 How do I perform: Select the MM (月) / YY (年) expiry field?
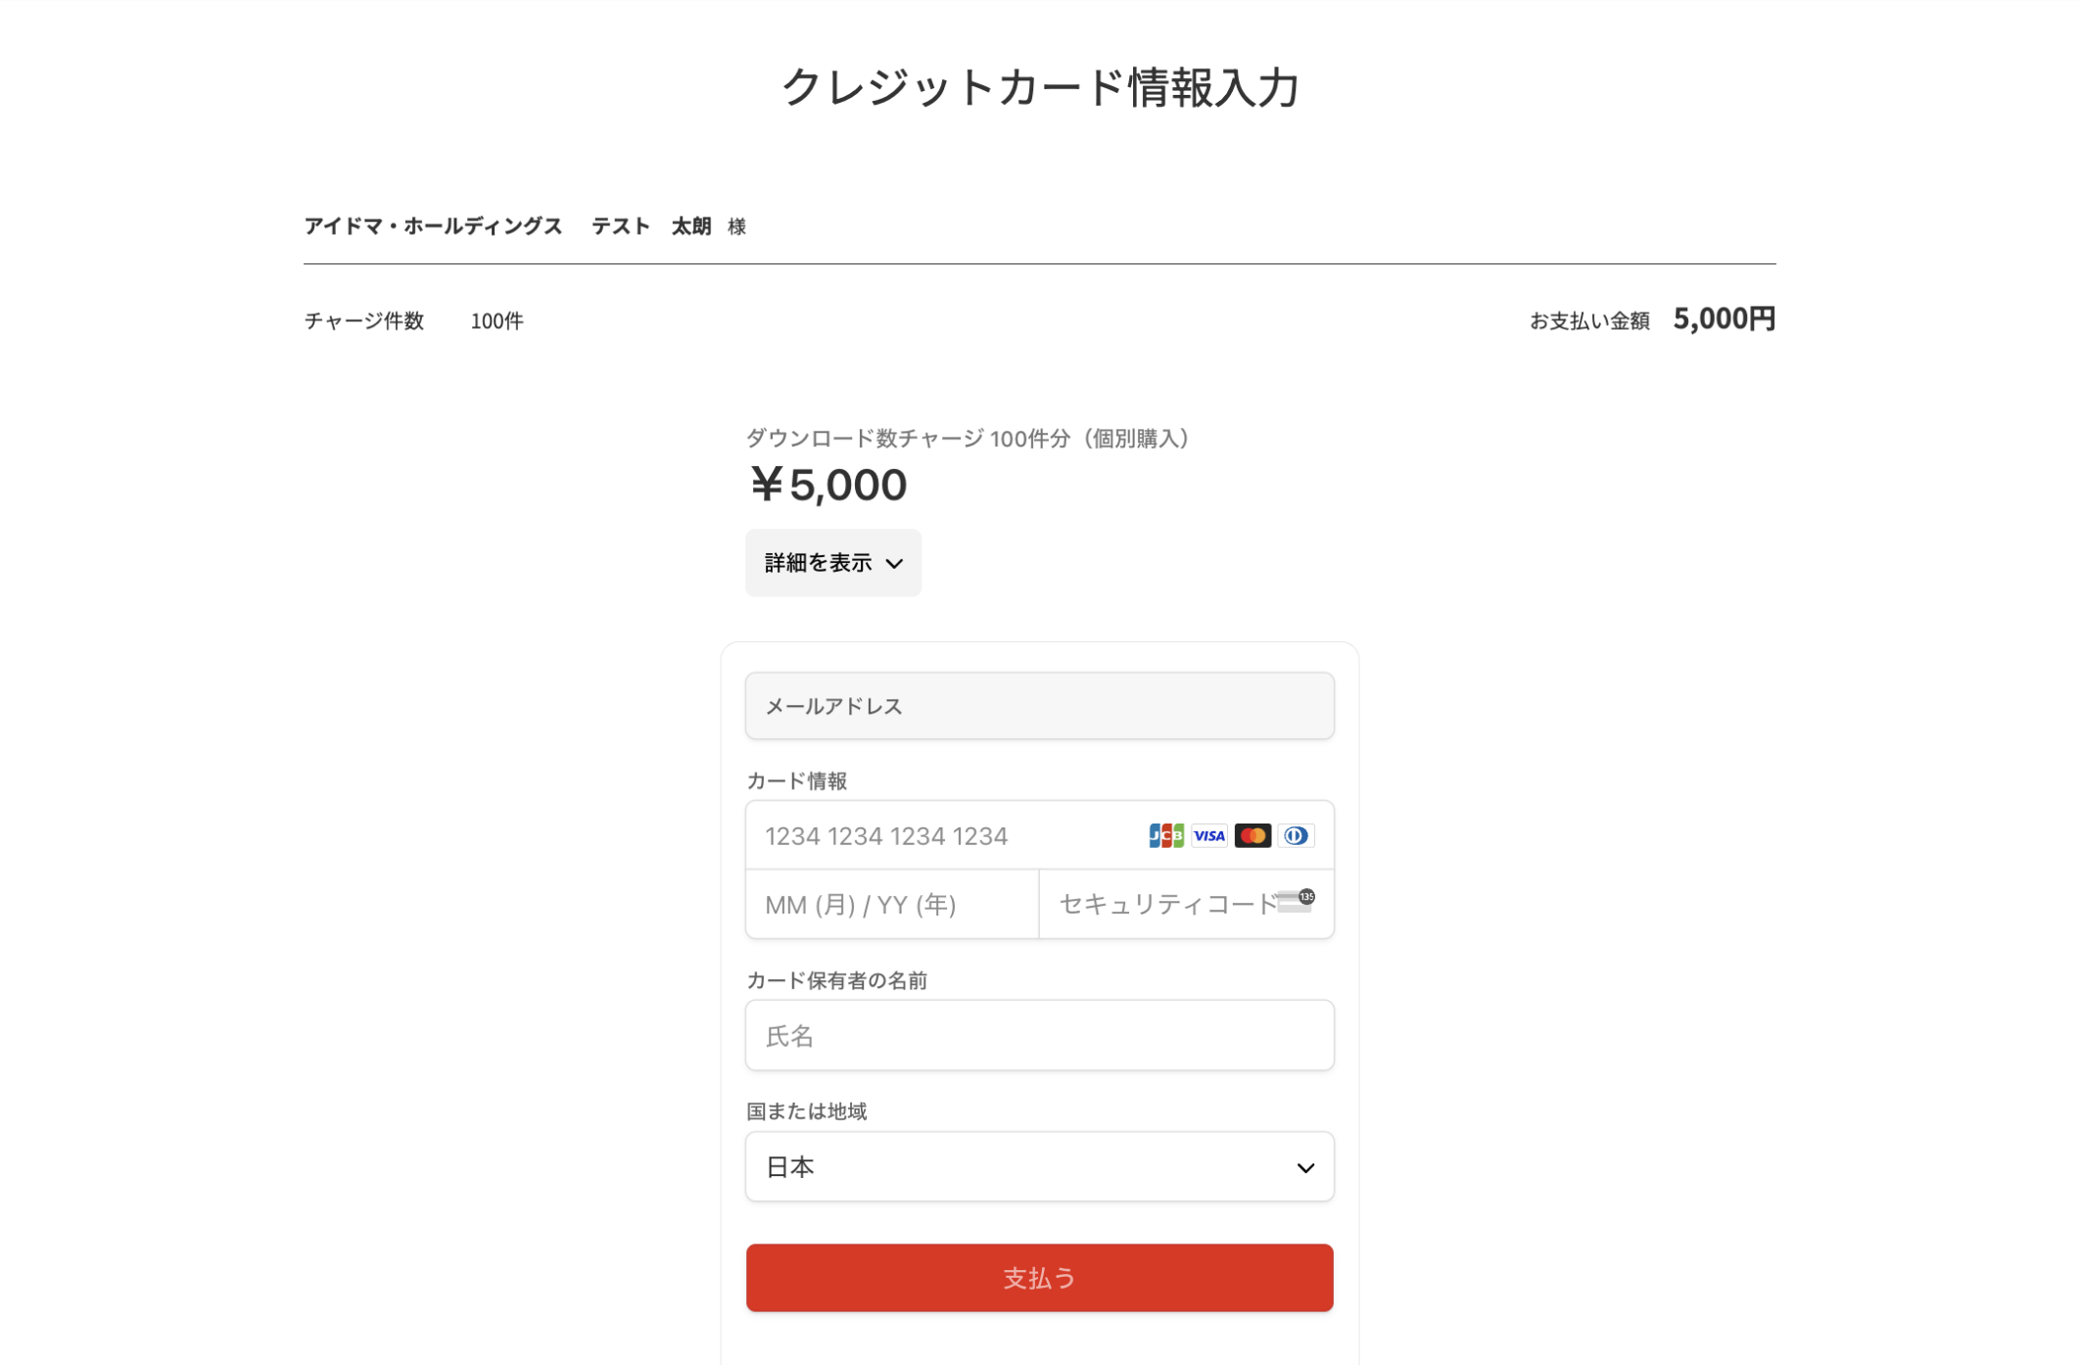pos(891,905)
